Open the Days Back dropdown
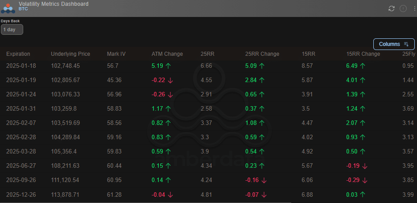417x203 pixels. click(12, 29)
